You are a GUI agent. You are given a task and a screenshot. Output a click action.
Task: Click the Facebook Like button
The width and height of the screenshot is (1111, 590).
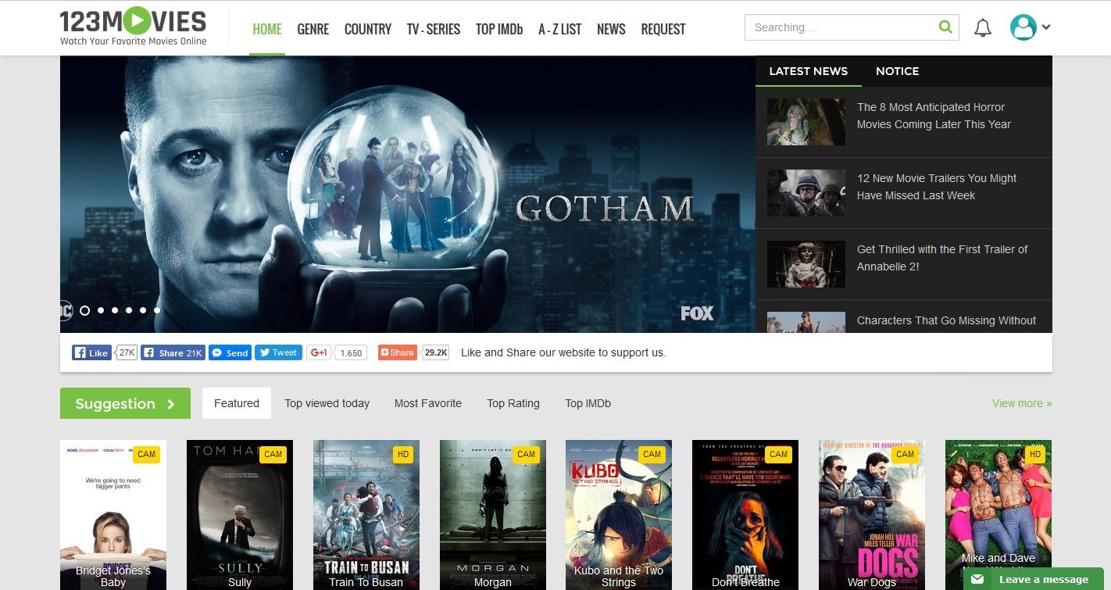[x=91, y=352]
